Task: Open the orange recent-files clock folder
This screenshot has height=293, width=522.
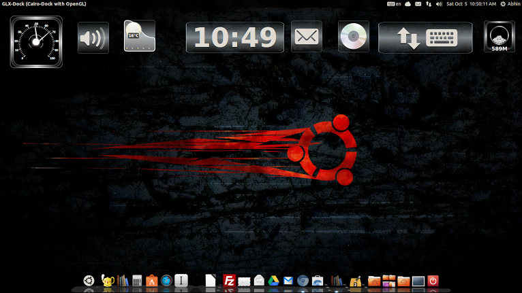Action: coord(403,281)
